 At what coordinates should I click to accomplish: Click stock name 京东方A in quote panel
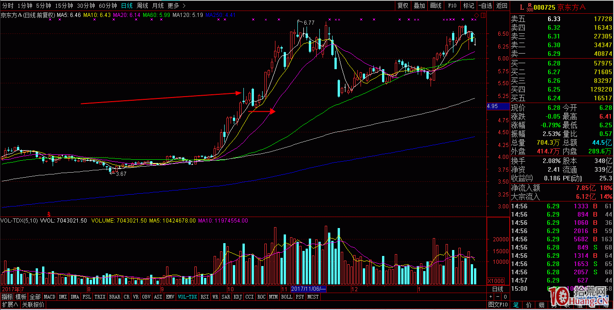click(571, 7)
